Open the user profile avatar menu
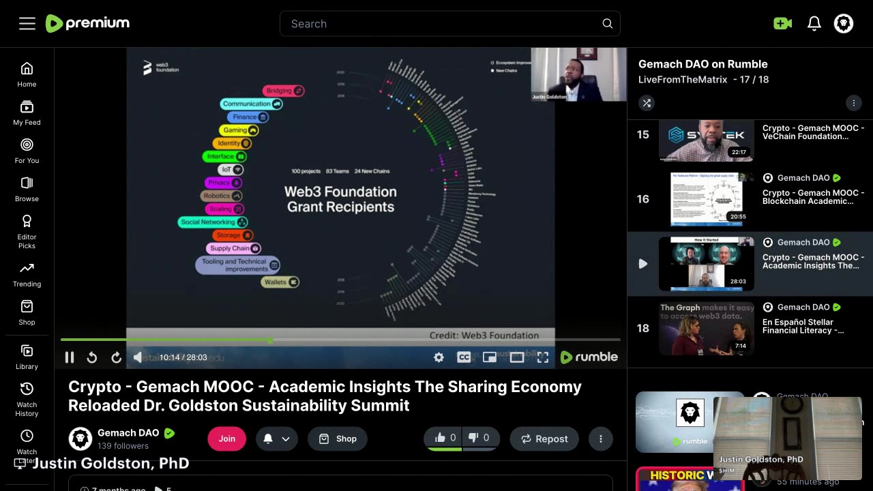Viewport: 873px width, 491px height. click(x=844, y=24)
